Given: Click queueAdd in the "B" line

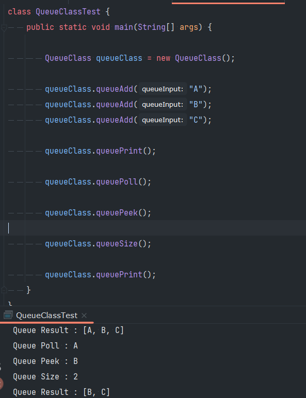Looking at the screenshot, I should click(115, 105).
